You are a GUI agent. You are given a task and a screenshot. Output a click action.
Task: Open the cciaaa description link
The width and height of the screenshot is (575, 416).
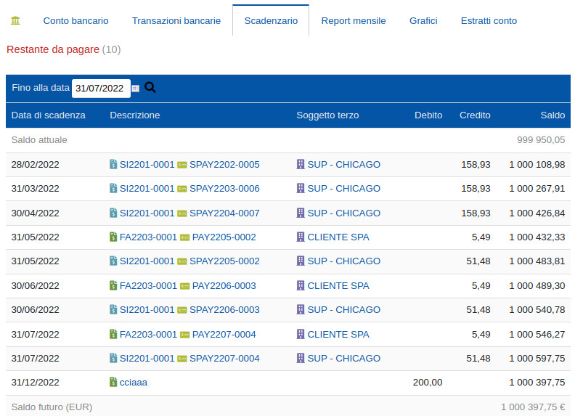click(x=133, y=382)
